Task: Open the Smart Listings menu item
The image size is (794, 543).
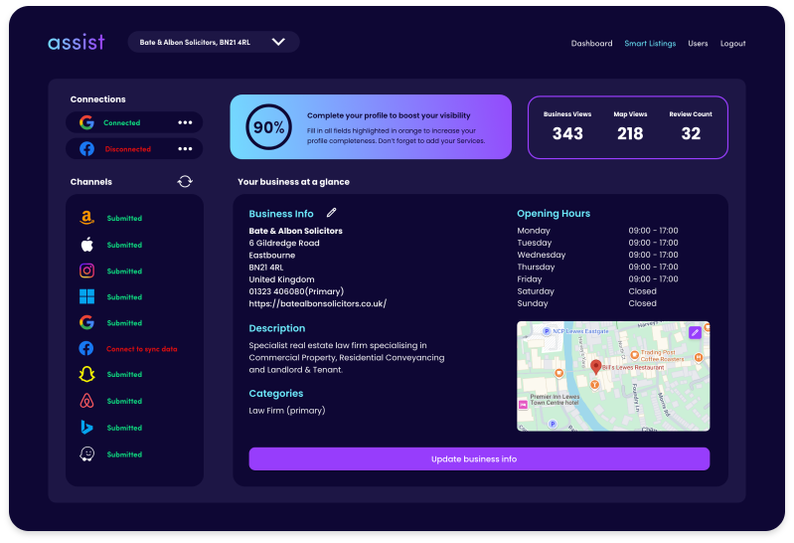Action: (650, 44)
